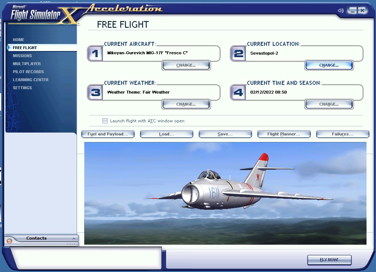Click the Sevastopol-2 location text
Image resolution: width=376 pixels, height=272 pixels.
[x=264, y=53]
